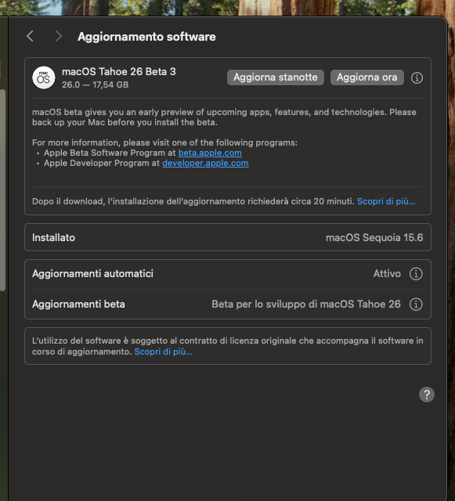The width and height of the screenshot is (455, 501).
Task: Click Aggiorna stanotte button
Action: coord(276,77)
